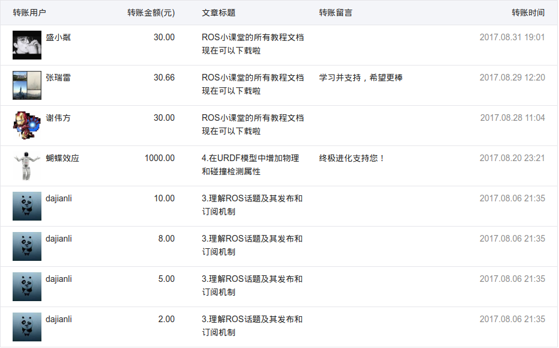Select the 1000.00 transfer amount cell
The width and height of the screenshot is (559, 348).
click(160, 159)
